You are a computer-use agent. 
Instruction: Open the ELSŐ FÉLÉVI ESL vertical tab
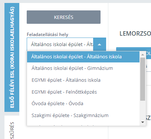pyautogui.click(x=12, y=57)
